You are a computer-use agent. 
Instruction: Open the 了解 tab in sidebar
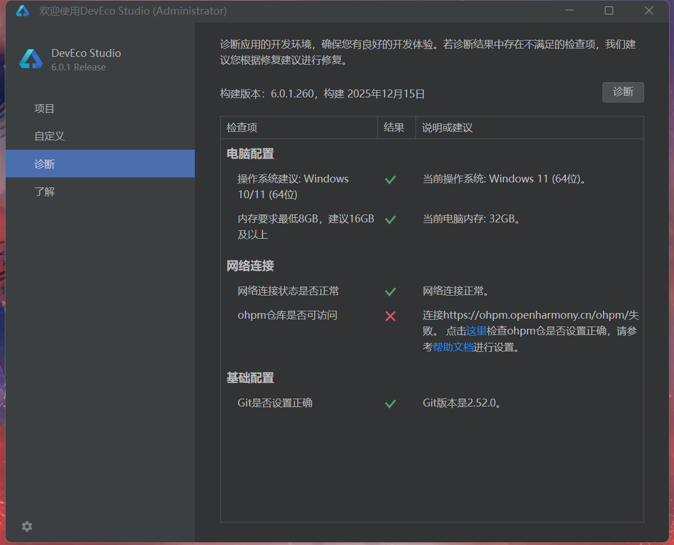coord(100,191)
